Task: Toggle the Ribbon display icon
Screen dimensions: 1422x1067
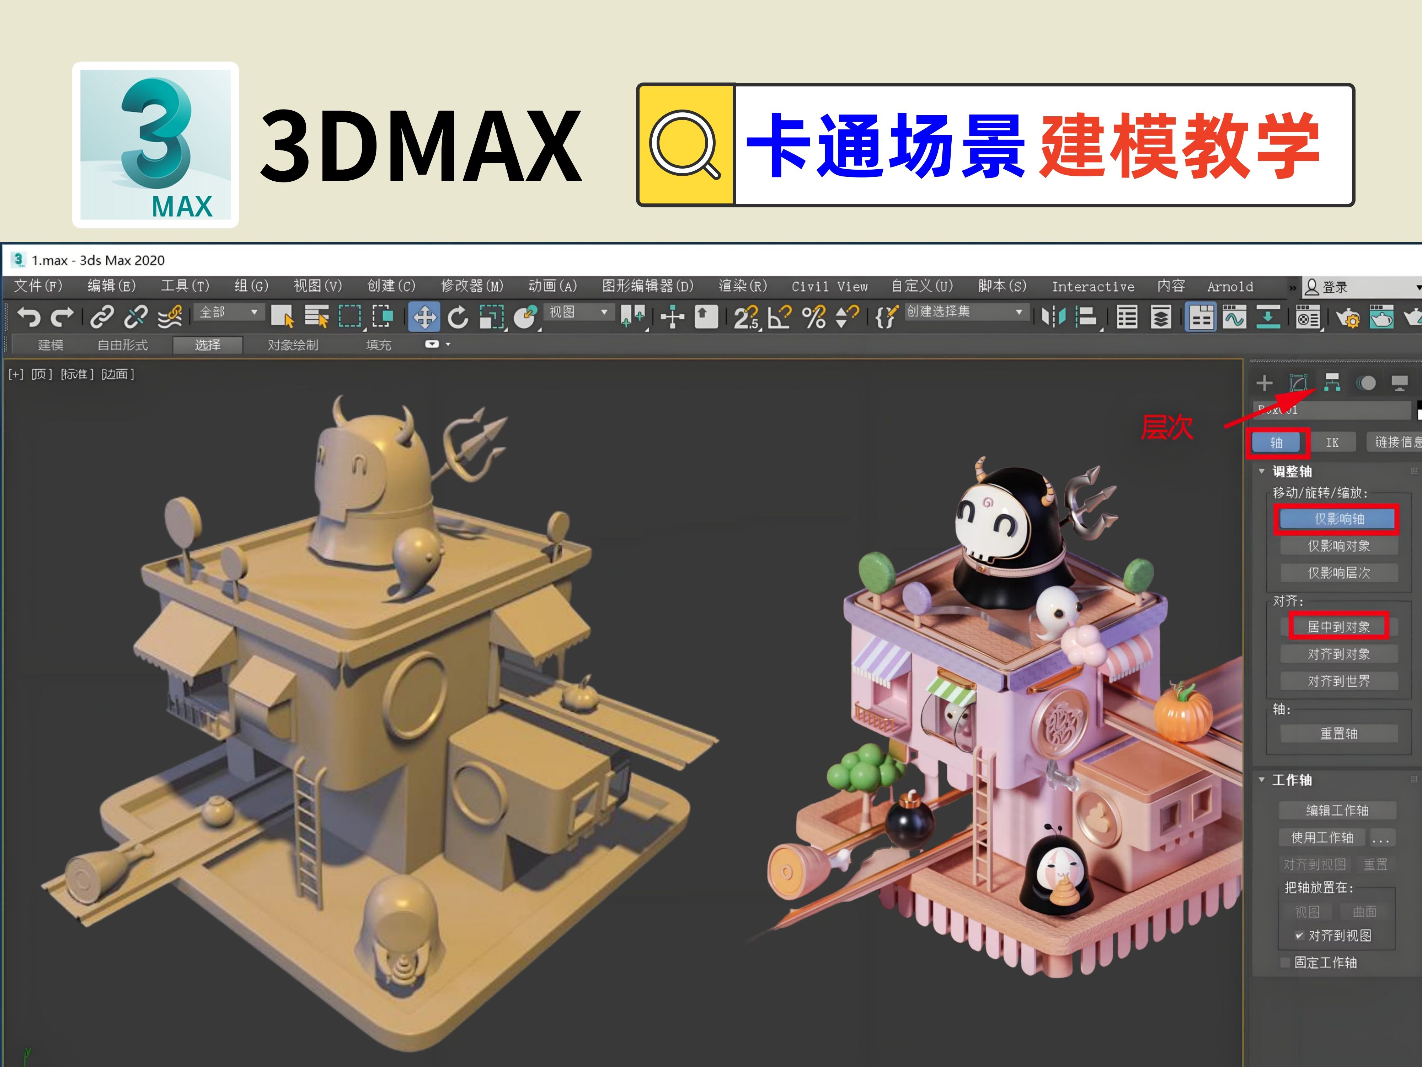Action: pyautogui.click(x=1201, y=317)
